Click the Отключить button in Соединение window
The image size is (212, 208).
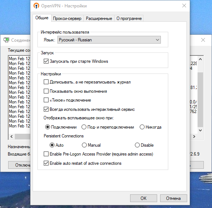pos(19,165)
